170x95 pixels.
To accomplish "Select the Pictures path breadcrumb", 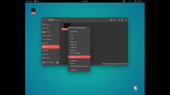I will [x=58, y=20].
